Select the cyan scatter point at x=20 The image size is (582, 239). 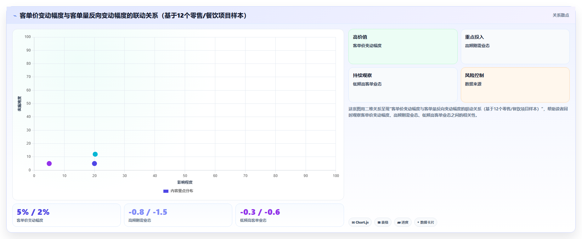(x=95, y=154)
